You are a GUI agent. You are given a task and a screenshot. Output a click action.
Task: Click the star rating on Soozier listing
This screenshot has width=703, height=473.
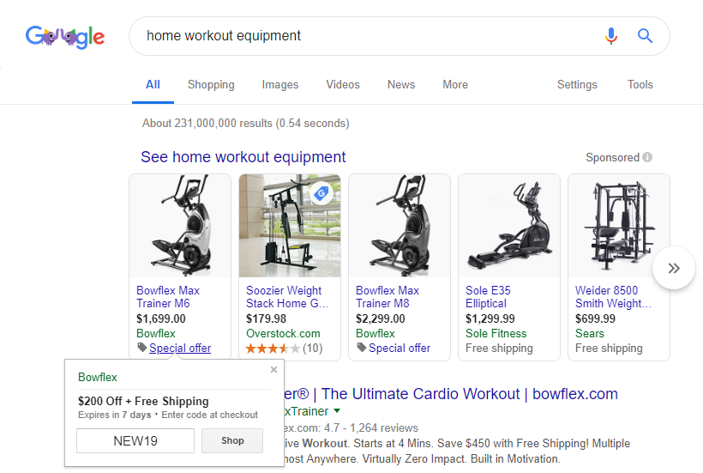tap(273, 349)
